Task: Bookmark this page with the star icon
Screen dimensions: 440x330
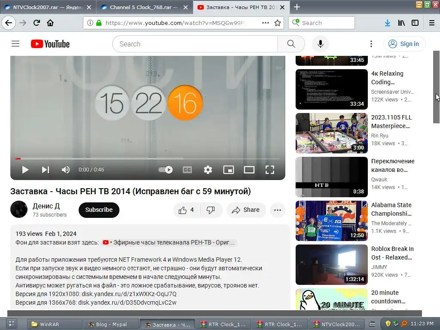Action: click(278, 23)
